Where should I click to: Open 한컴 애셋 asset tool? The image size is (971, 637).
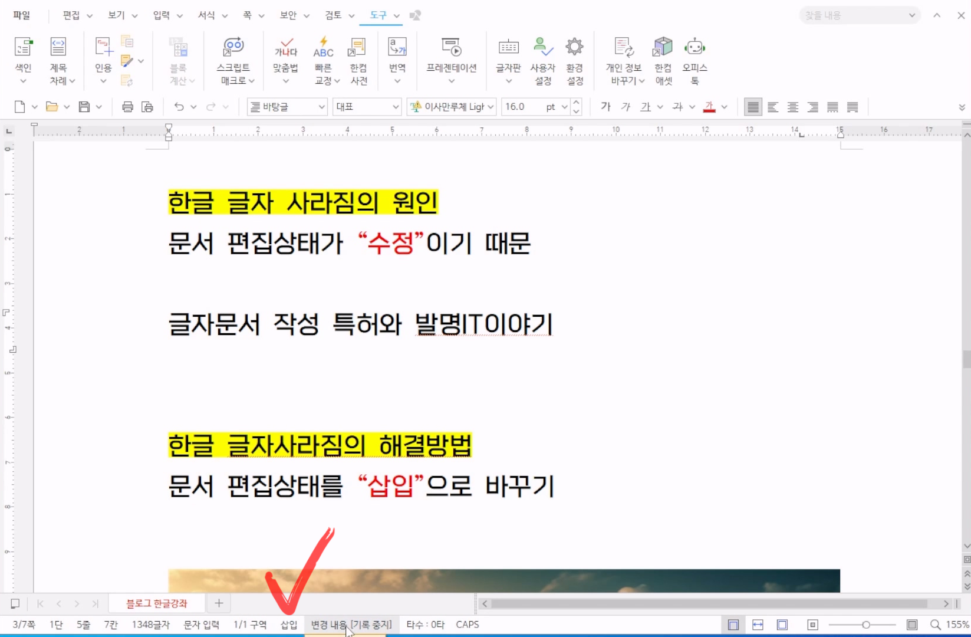[x=663, y=60]
